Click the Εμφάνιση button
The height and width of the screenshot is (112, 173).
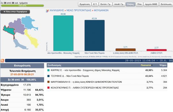[x=85, y=4]
